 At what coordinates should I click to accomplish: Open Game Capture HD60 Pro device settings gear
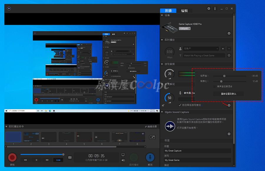(x=229, y=33)
